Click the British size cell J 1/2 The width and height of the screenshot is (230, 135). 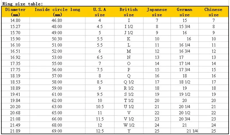tap(129, 33)
